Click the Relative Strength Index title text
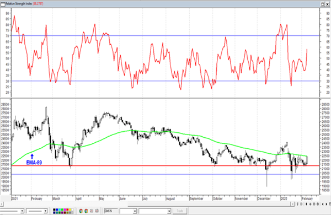331x215 pixels. click(x=19, y=4)
